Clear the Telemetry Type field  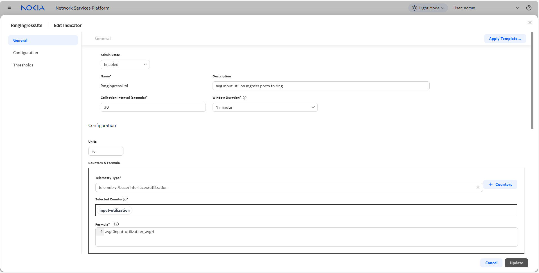478,187
